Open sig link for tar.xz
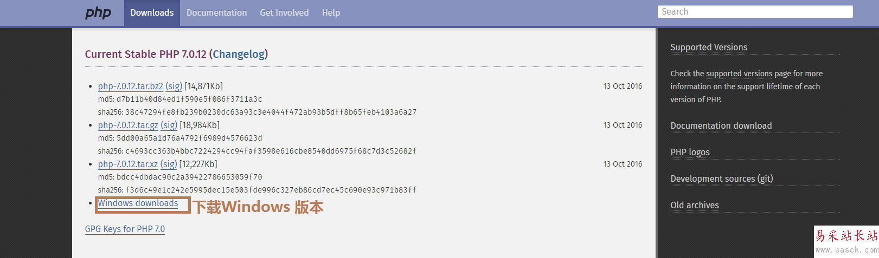 [169, 164]
